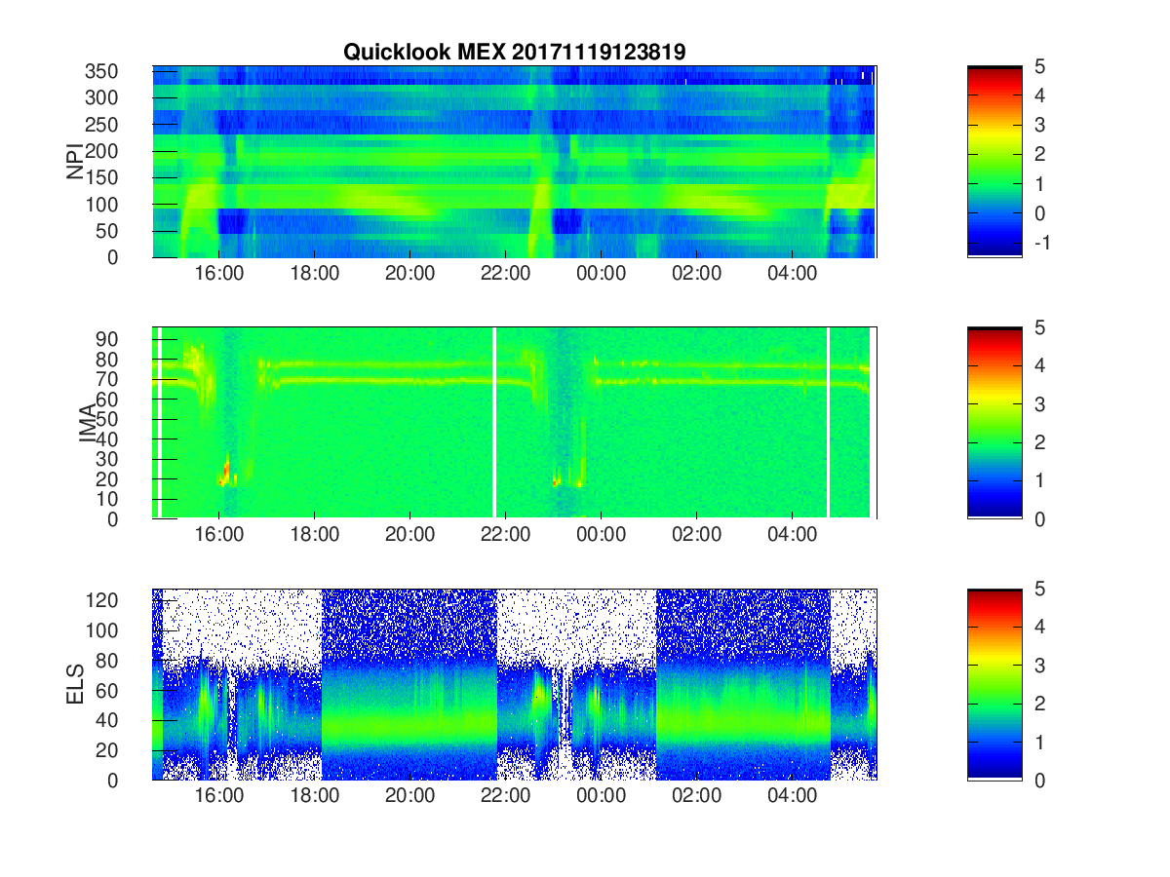Click the 0 label on IMA colorbar
This screenshot has height=877, width=1170.
tap(1039, 518)
